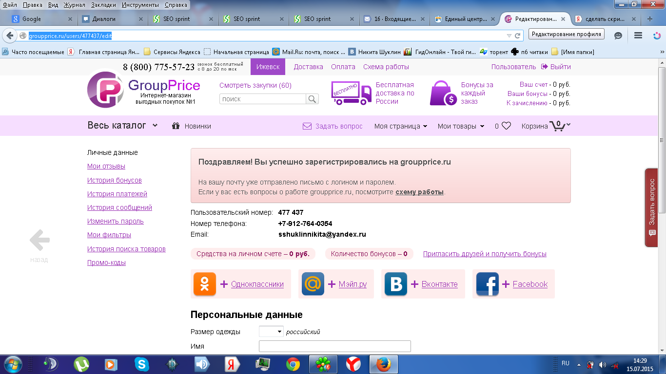Image resolution: width=666 pixels, height=374 pixels.
Task: Click the Пользователь link
Action: [x=513, y=67]
